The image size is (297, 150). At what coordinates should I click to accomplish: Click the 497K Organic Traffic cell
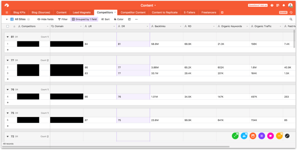coord(266,97)
